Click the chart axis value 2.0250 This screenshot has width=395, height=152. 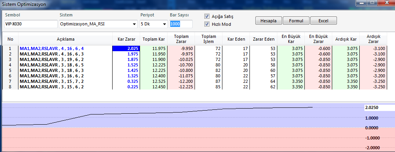[x=371, y=107]
